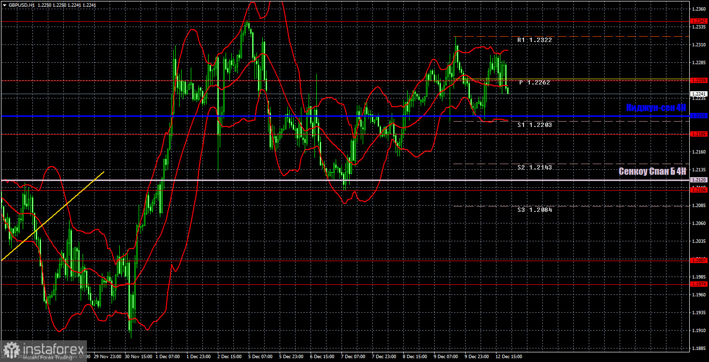Viewport: 709px width, 362px height.
Task: Click the 1.2310 price scale value
Action: tap(699, 45)
